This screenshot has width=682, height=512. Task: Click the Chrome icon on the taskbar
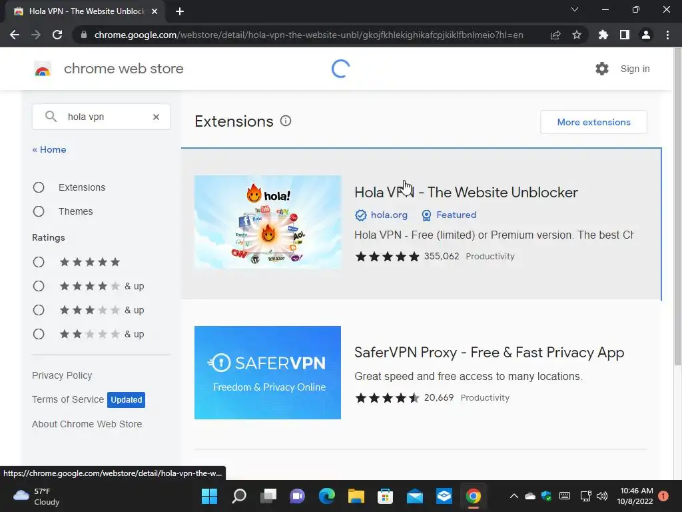point(474,496)
